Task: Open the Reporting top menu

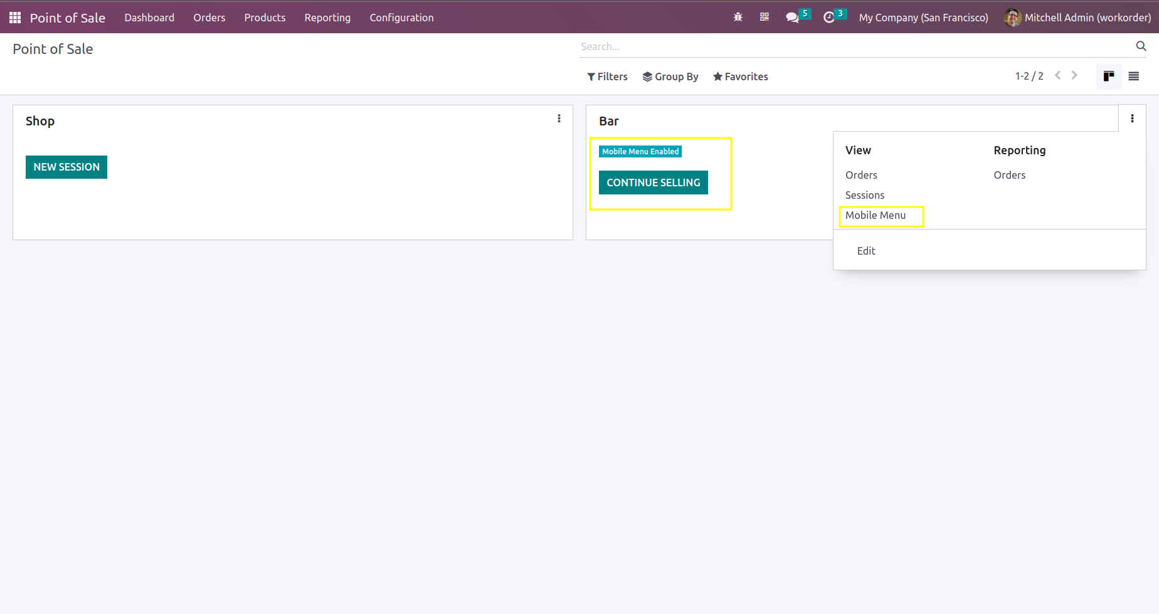Action: point(327,18)
